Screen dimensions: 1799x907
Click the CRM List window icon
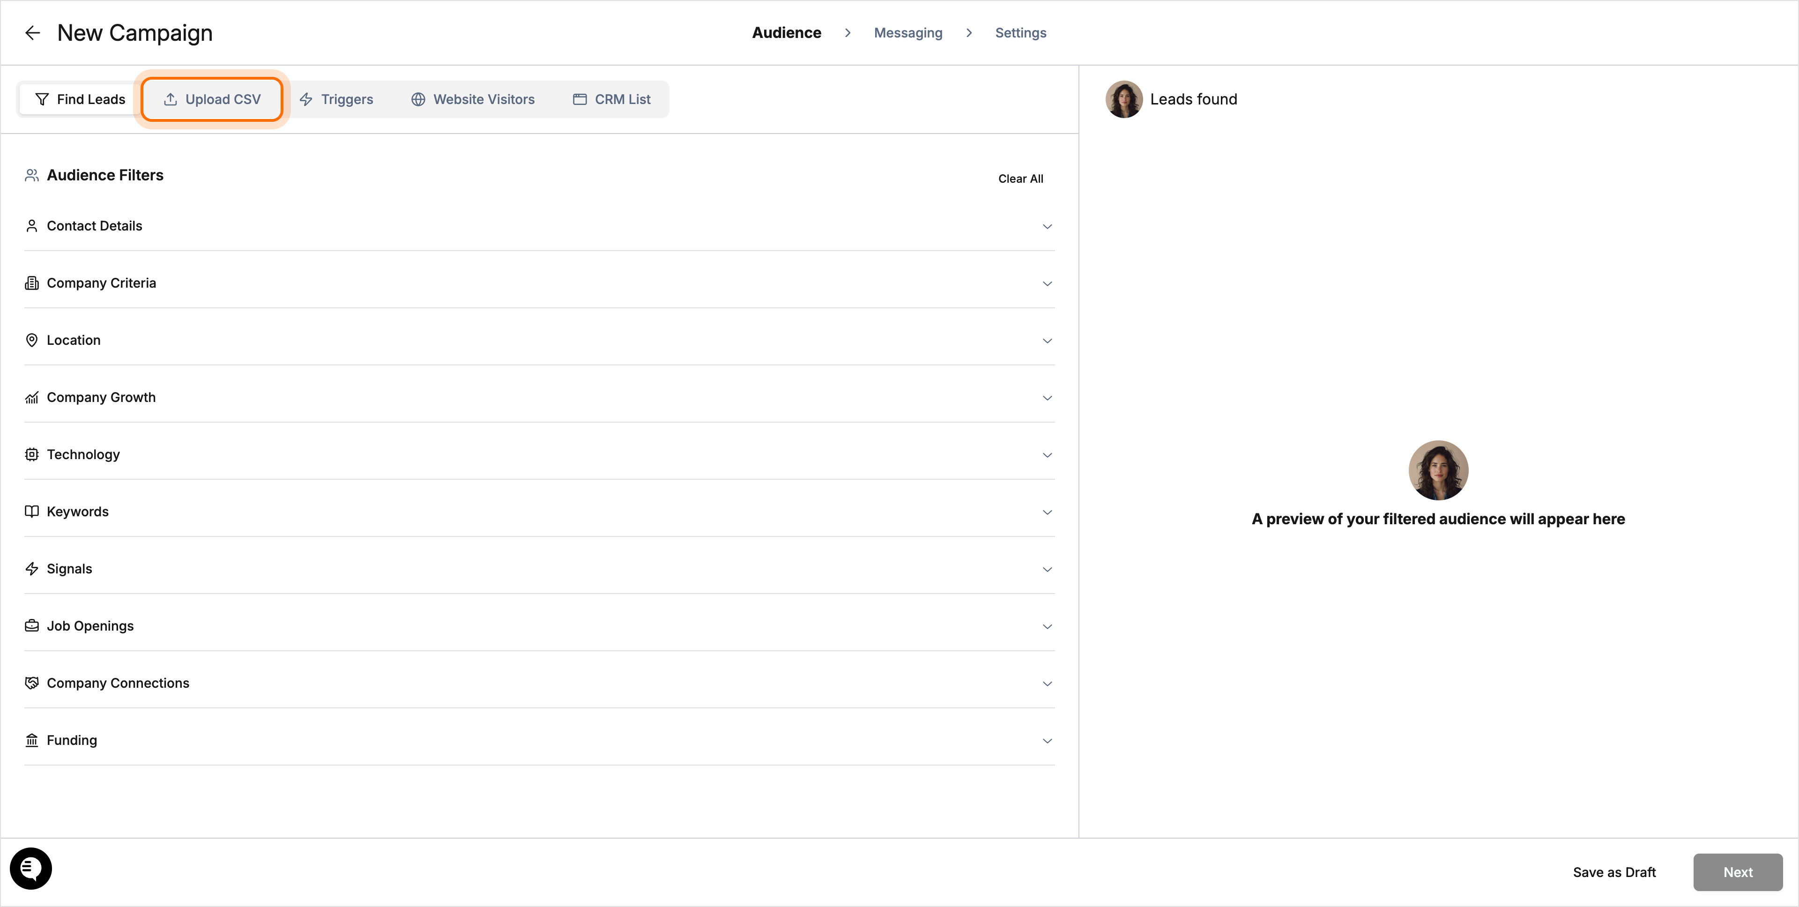(x=580, y=99)
